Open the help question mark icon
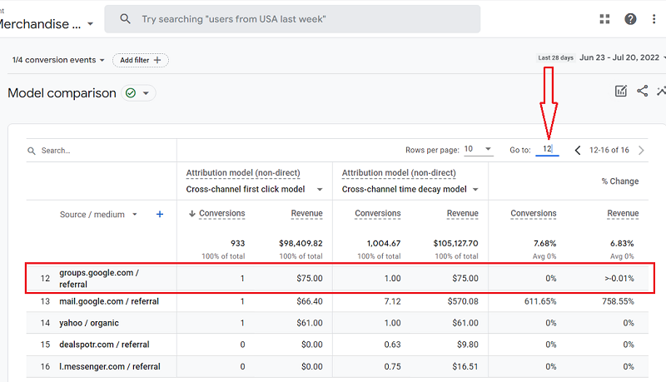Screen dimensions: 666x382 tap(630, 19)
